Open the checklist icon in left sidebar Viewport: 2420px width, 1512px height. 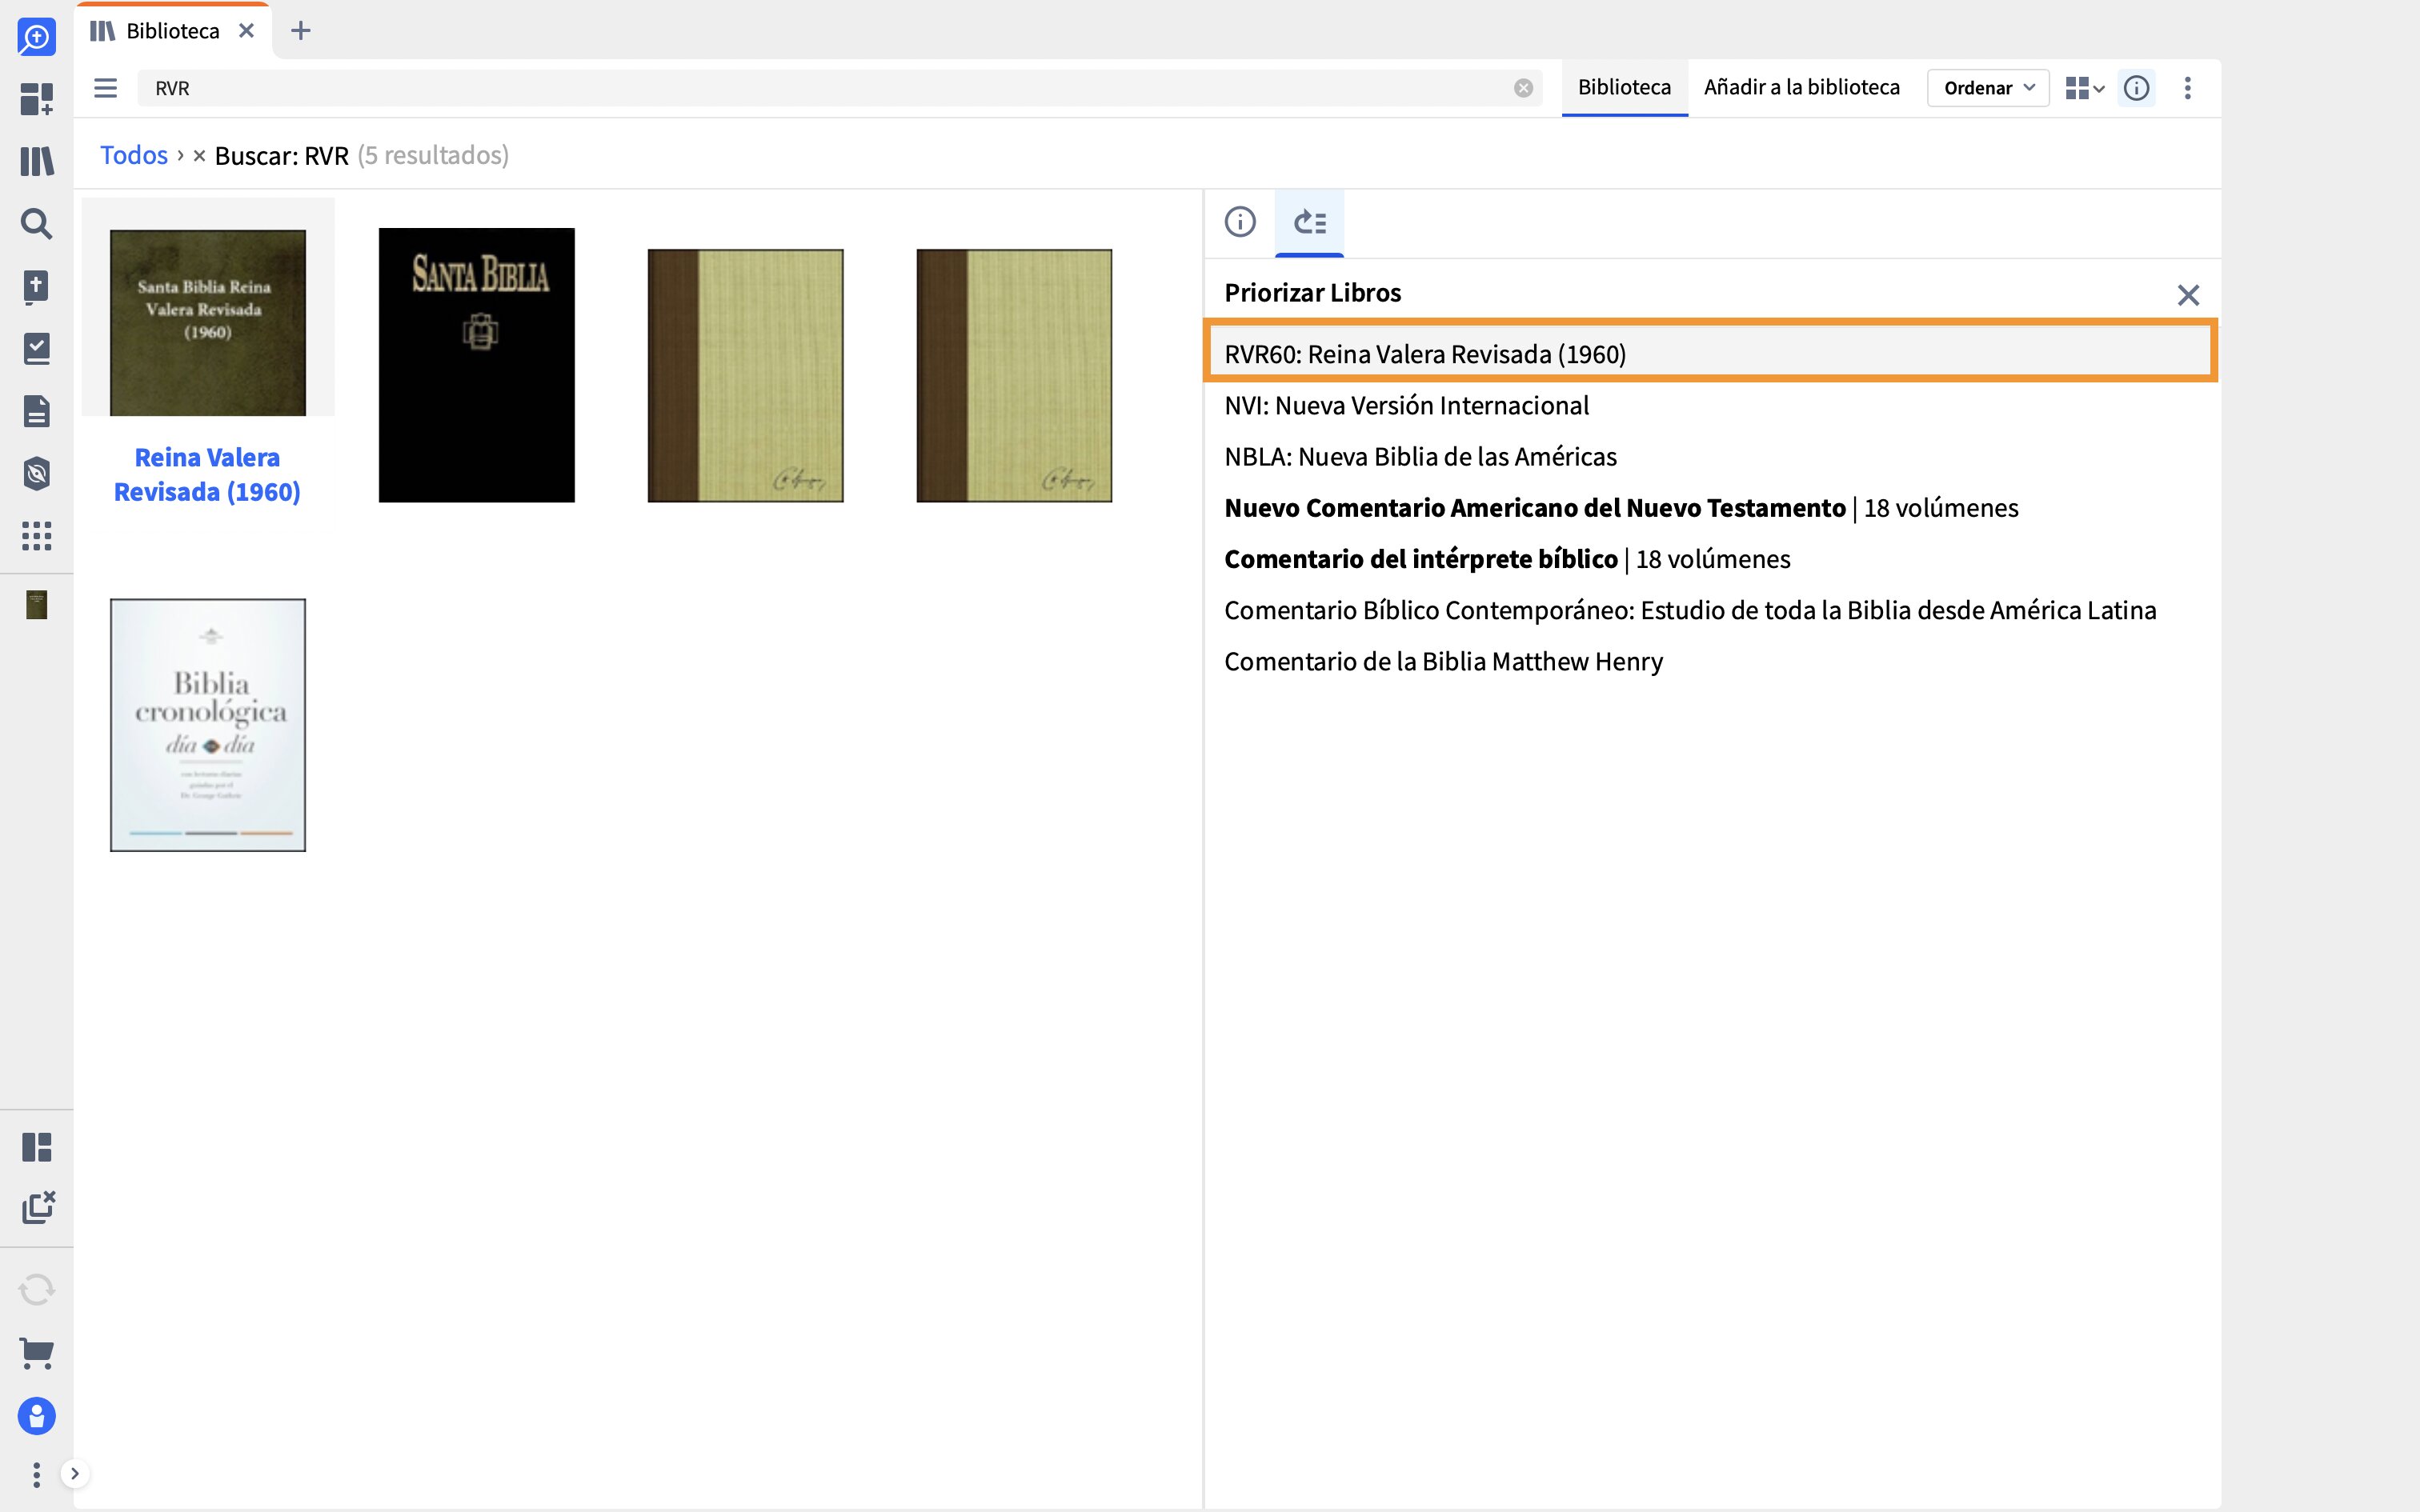pyautogui.click(x=37, y=349)
